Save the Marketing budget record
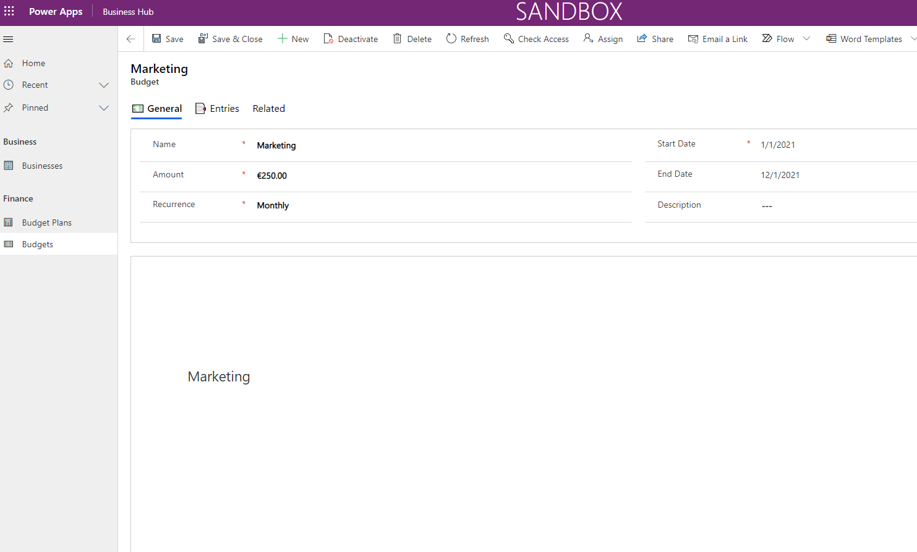 pos(167,38)
